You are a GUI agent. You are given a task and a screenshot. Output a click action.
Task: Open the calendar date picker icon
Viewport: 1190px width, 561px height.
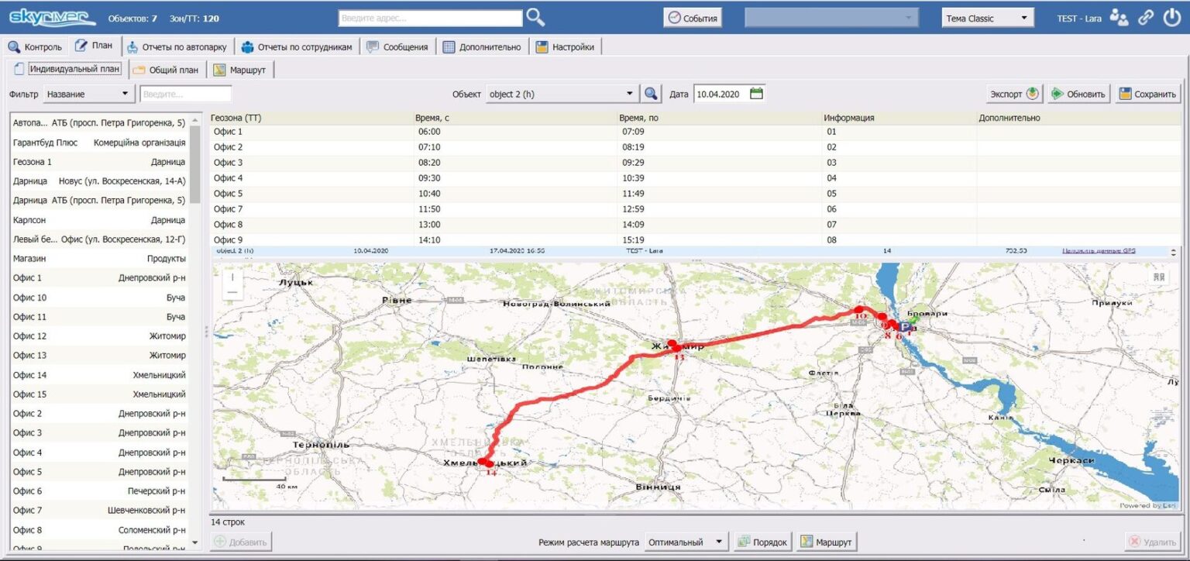coord(757,94)
